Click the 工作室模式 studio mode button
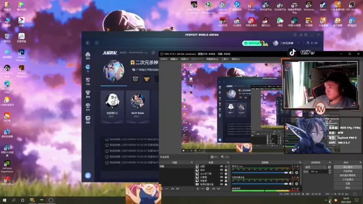 click(348, 180)
